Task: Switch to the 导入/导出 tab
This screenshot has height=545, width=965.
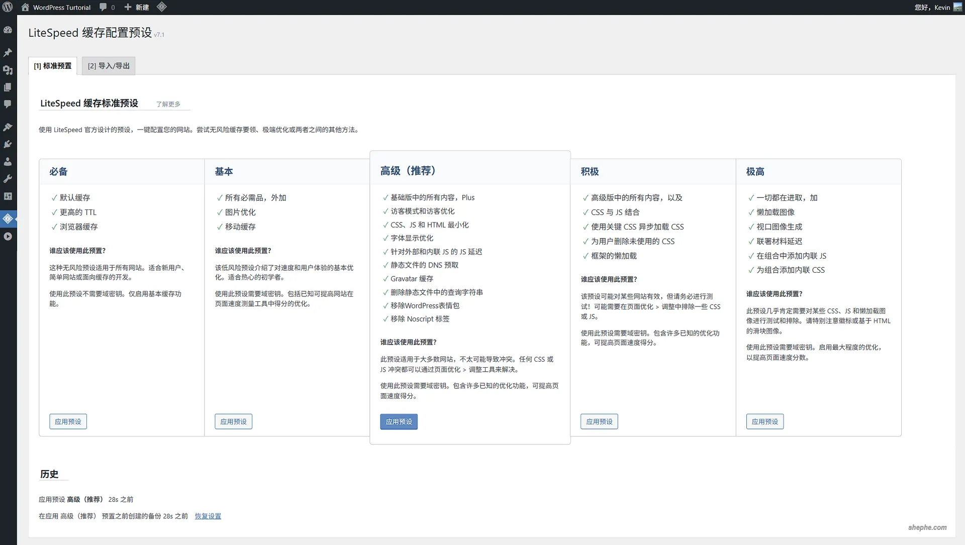Action: [108, 65]
